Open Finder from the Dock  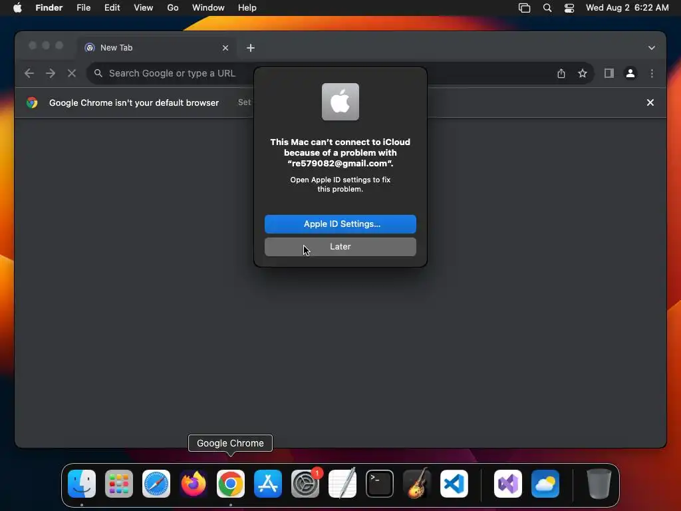click(82, 484)
